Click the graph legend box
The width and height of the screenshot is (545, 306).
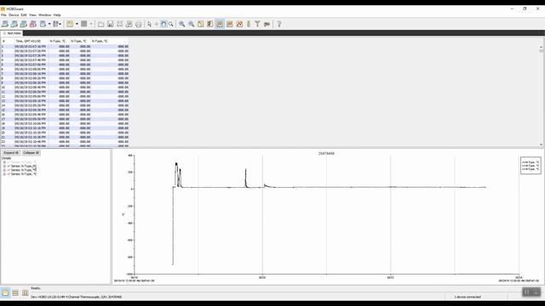(531, 166)
